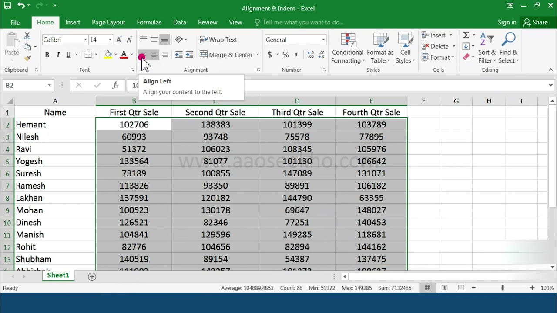Add a new sheet with plus icon
The width and height of the screenshot is (557, 313).
coord(92,276)
